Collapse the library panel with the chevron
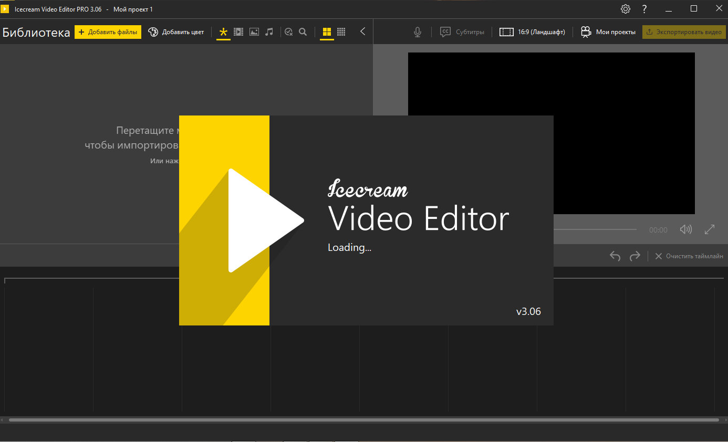Screen dimensions: 728x442 click(x=362, y=32)
